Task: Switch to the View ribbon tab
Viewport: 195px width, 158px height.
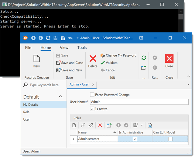Action: tap(64, 47)
